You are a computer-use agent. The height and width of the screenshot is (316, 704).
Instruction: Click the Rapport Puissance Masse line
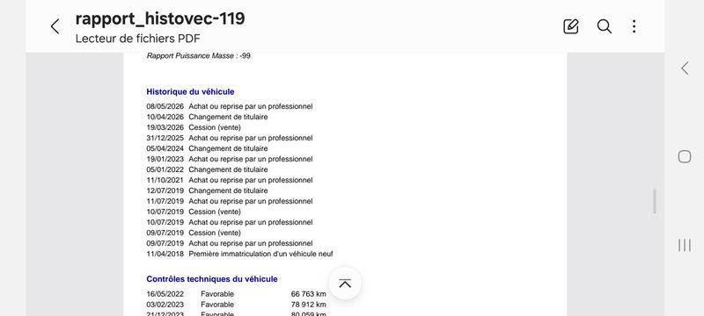[x=199, y=56]
